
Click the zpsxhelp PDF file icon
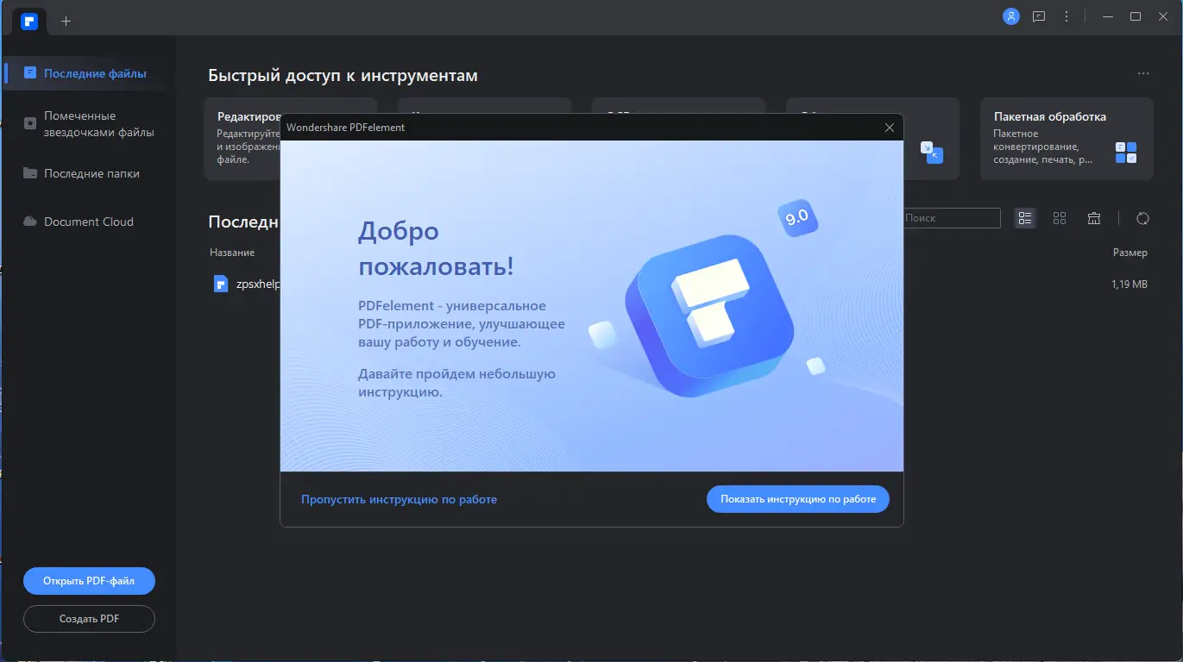pos(221,283)
